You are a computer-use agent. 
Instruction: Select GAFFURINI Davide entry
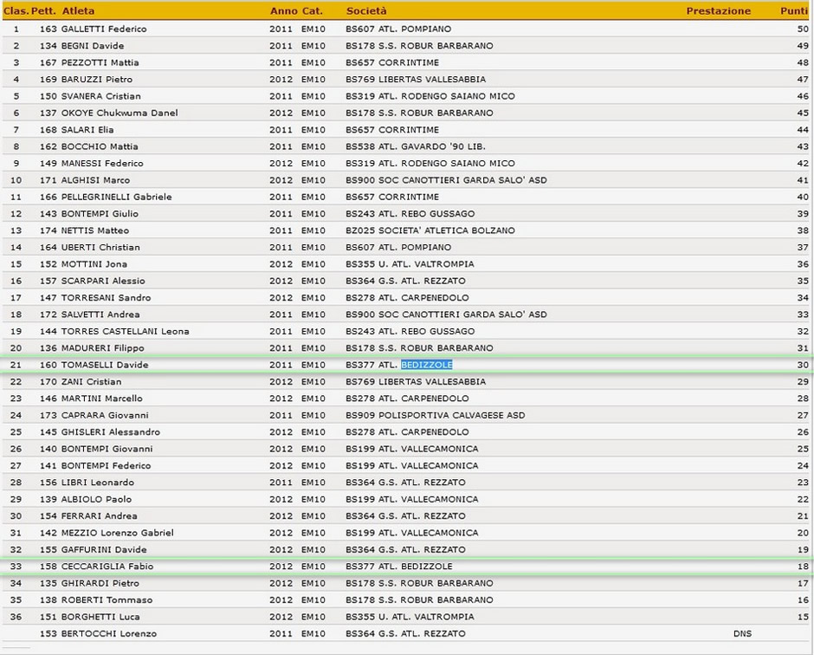[x=104, y=549]
